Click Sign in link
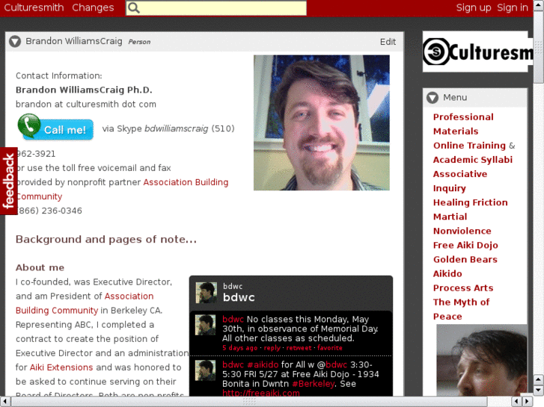The height and width of the screenshot is (407, 544). tap(513, 7)
